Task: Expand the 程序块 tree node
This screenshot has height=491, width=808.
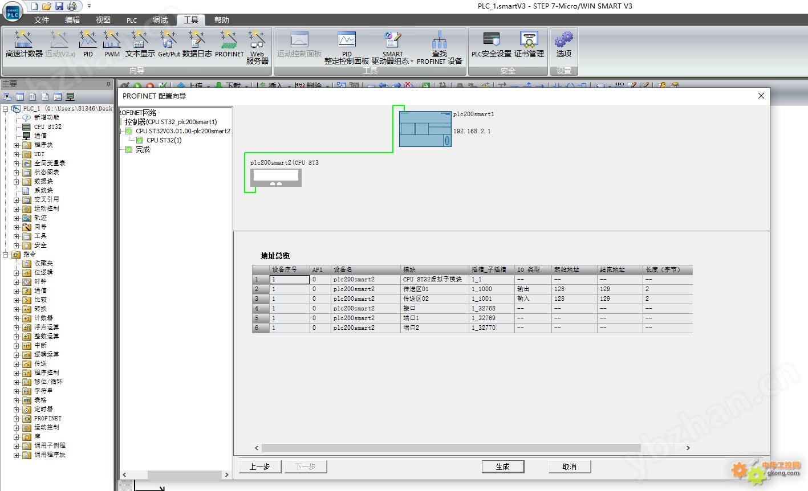Action: pos(17,145)
